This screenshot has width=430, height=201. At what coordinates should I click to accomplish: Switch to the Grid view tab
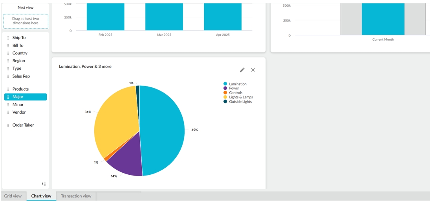(x=13, y=196)
